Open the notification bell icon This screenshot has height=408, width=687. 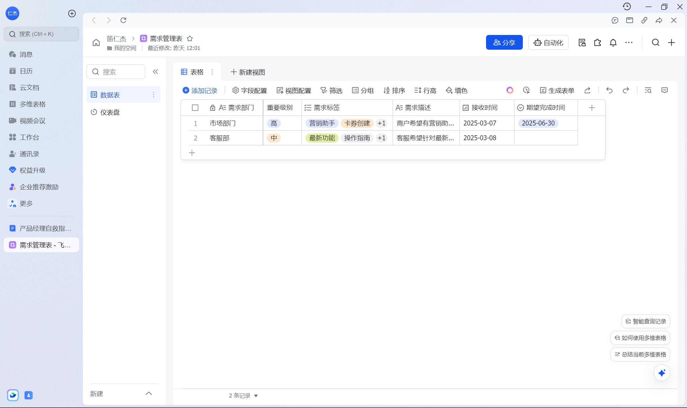(613, 43)
